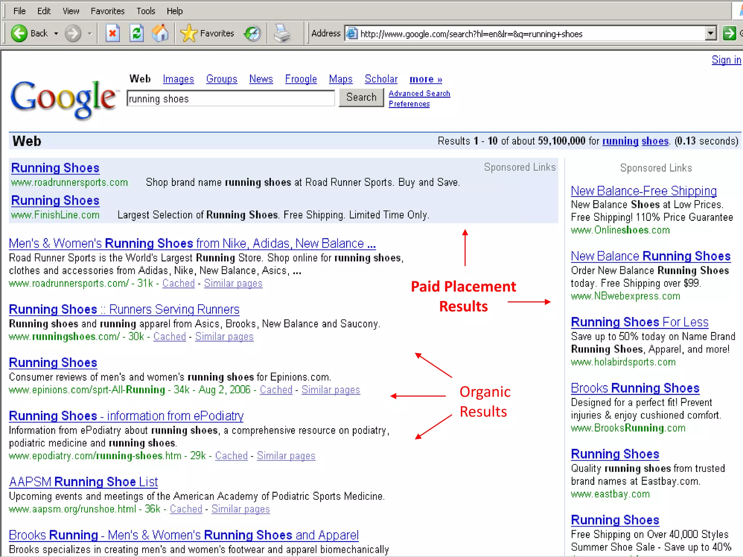The width and height of the screenshot is (743, 557).
Task: Switch to Images search
Action: [x=178, y=79]
